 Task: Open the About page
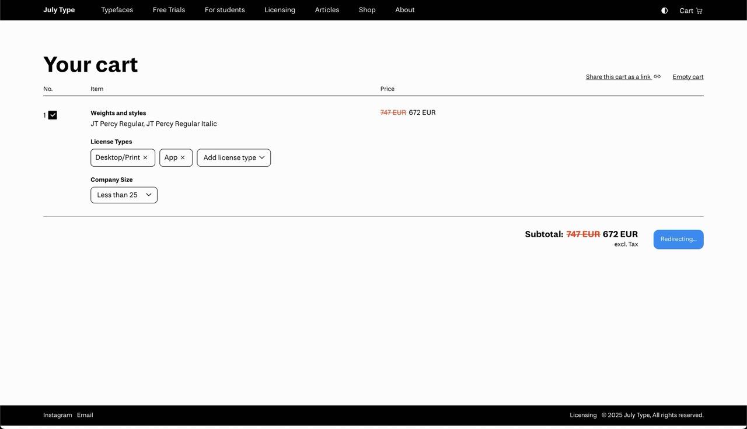[404, 10]
